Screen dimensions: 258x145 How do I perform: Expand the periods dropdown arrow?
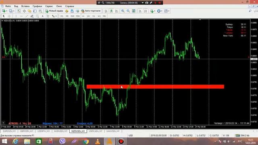(x=162, y=11)
